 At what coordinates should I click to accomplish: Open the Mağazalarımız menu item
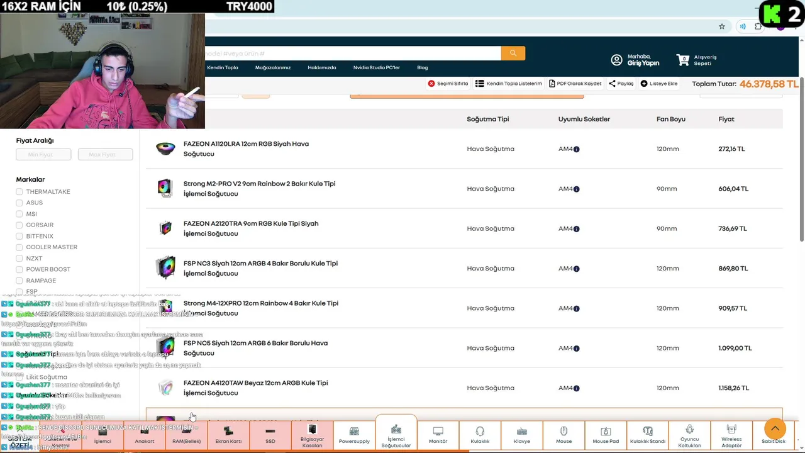click(273, 67)
